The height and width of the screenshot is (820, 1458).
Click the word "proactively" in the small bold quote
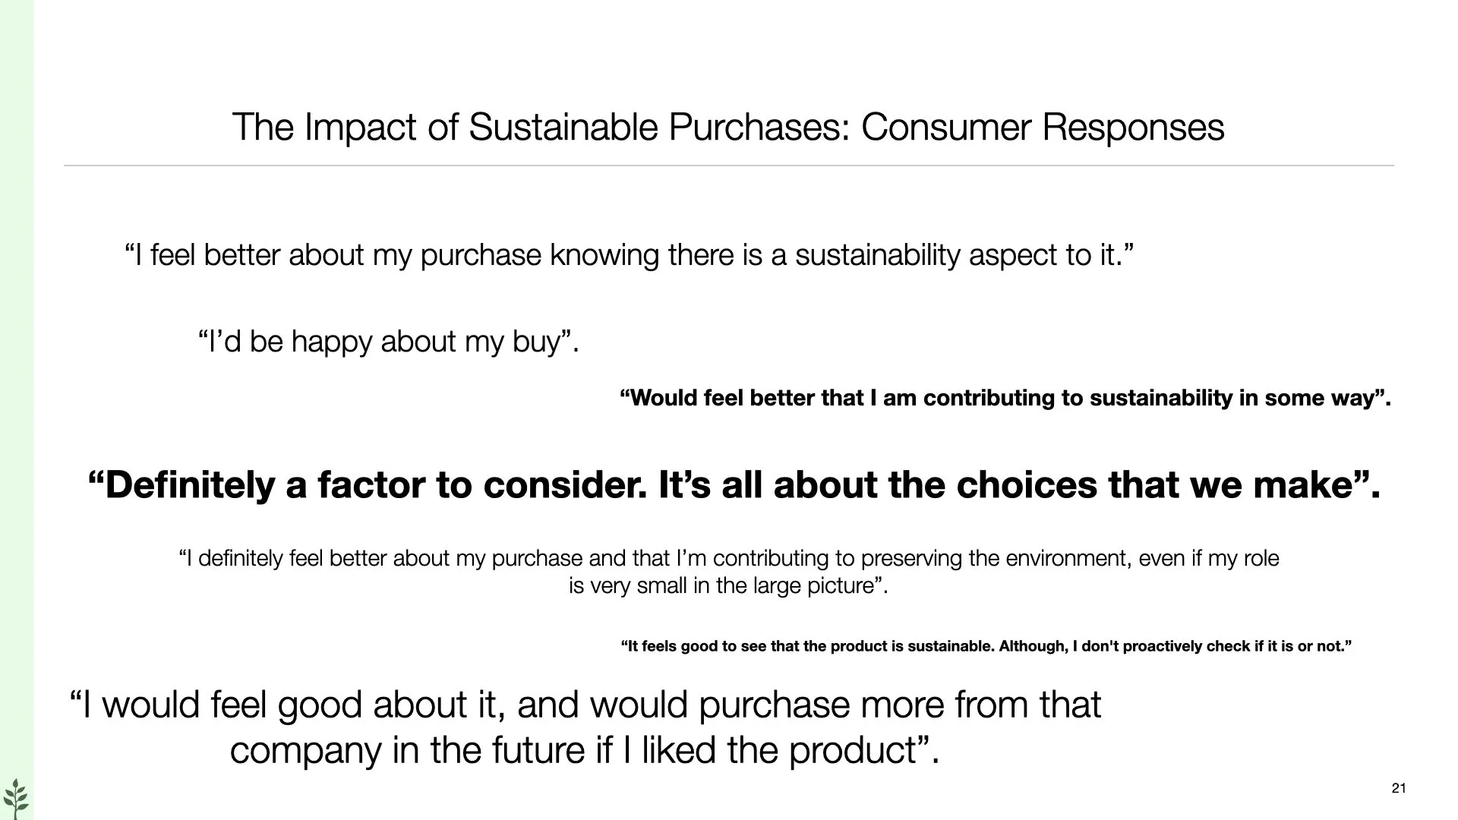coord(1168,646)
